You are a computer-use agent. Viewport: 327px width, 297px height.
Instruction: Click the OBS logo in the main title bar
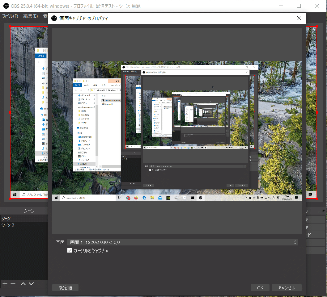coord(6,6)
